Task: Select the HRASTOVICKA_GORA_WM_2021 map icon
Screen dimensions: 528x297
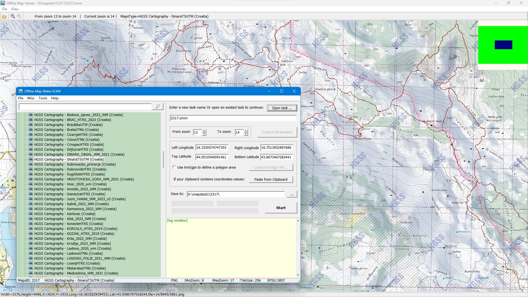Action: [x=31, y=179]
